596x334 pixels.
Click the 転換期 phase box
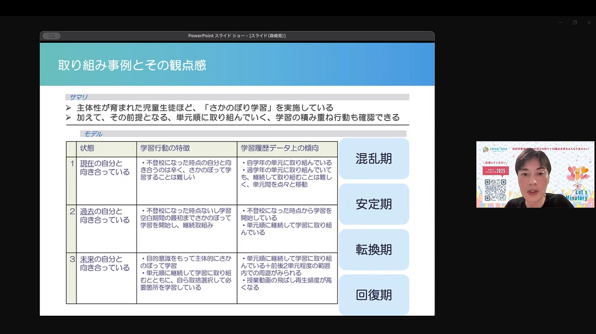pyautogui.click(x=374, y=250)
